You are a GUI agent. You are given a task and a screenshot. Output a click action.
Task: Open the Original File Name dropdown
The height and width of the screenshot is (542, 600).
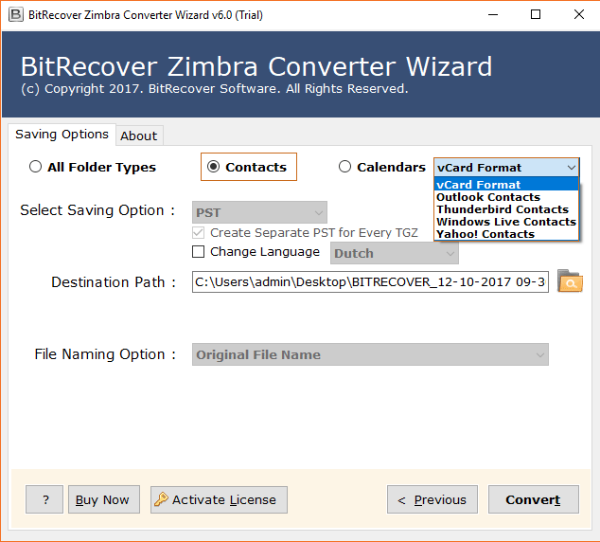[x=370, y=354]
